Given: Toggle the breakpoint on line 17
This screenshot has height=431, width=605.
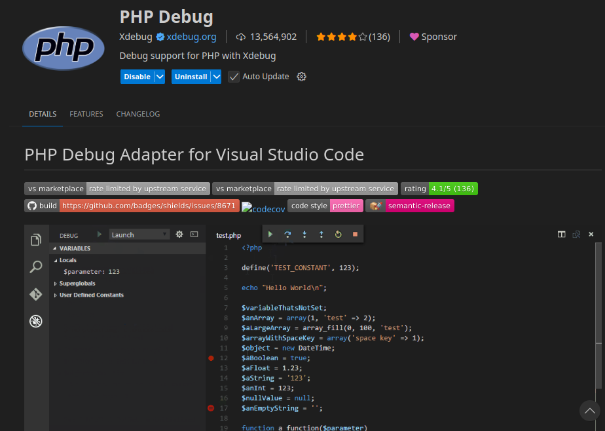Looking at the screenshot, I should [x=211, y=408].
